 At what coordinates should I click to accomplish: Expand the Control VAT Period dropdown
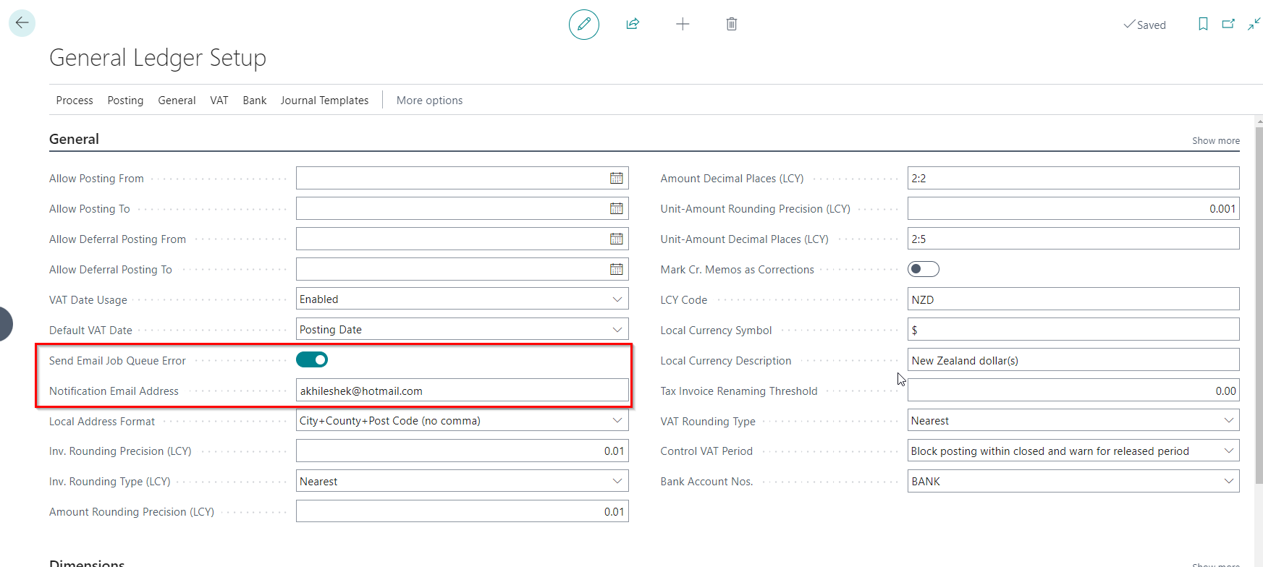point(1228,451)
